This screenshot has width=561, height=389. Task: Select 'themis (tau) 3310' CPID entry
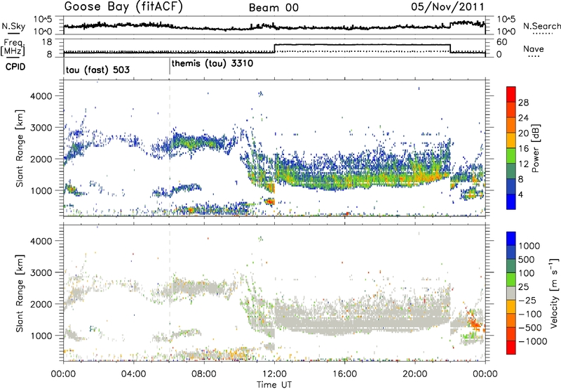pos(212,64)
